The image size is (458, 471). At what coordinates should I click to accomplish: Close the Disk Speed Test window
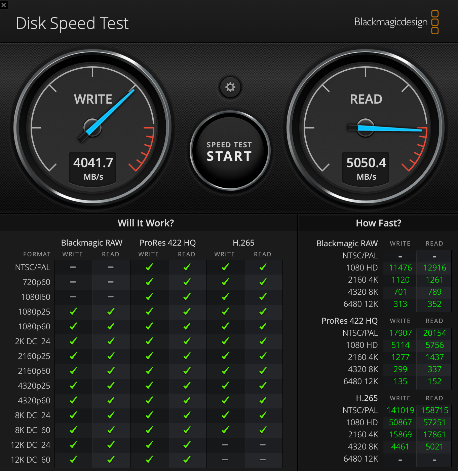[4, 5]
